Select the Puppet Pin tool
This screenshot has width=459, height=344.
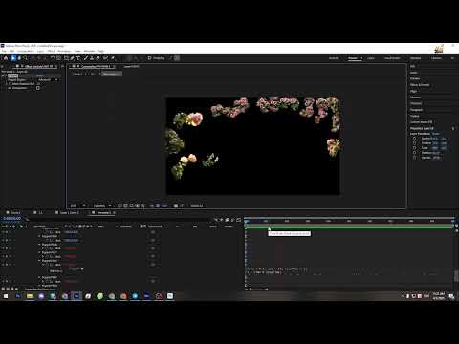click(113, 58)
